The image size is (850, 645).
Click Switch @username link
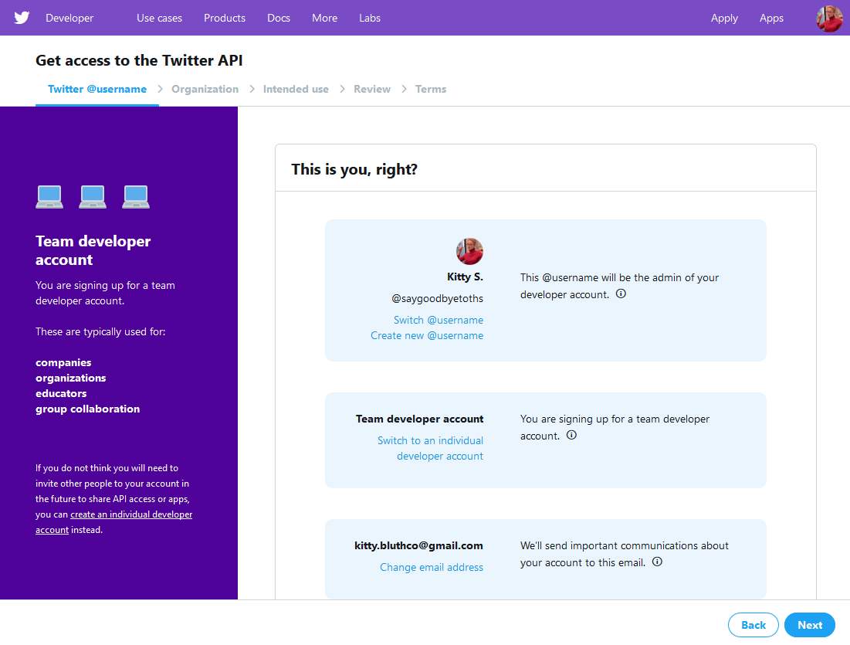click(x=439, y=320)
